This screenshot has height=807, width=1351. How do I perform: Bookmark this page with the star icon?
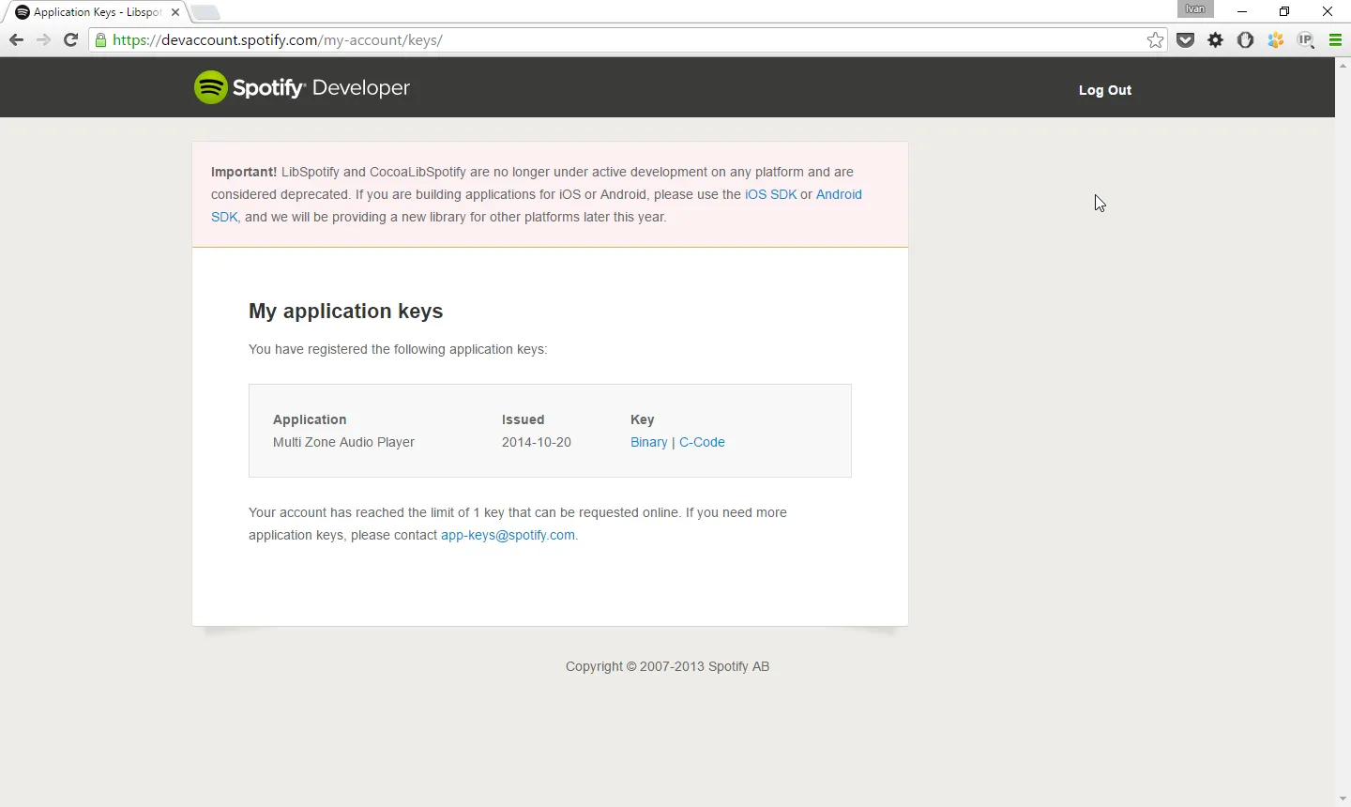(1156, 40)
